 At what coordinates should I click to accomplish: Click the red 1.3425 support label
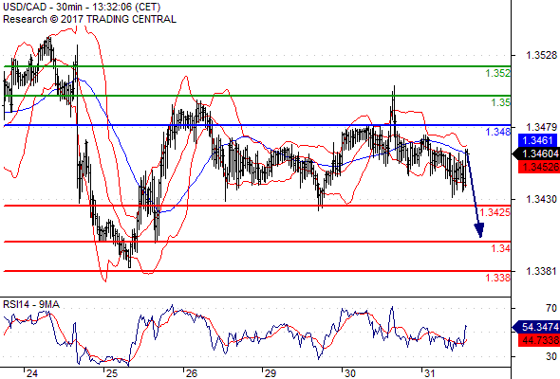[x=495, y=212]
